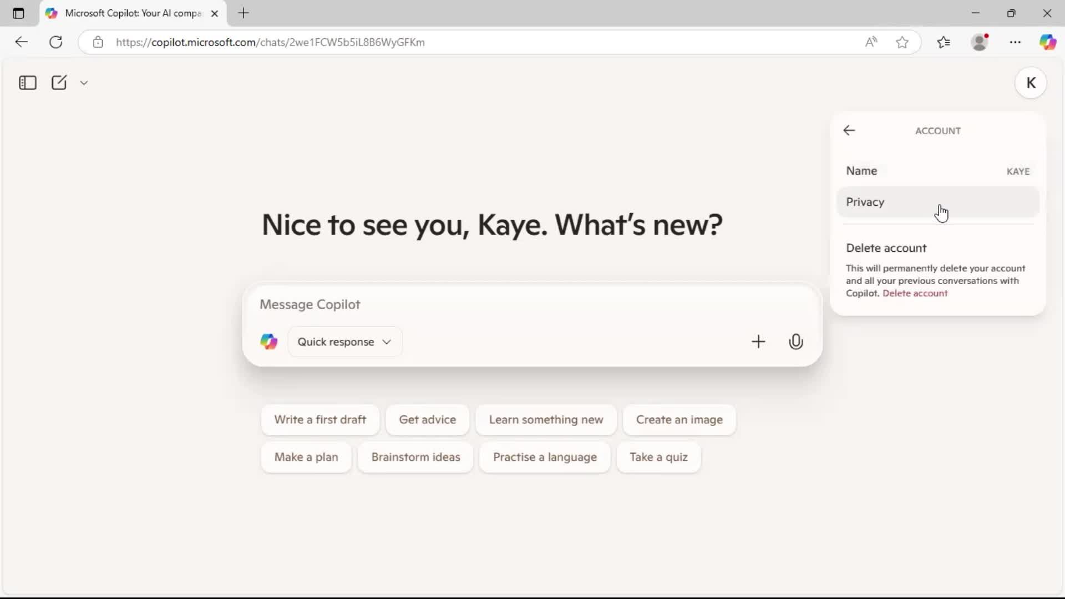Click the red Delete account link
The height and width of the screenshot is (599, 1065).
click(x=915, y=293)
